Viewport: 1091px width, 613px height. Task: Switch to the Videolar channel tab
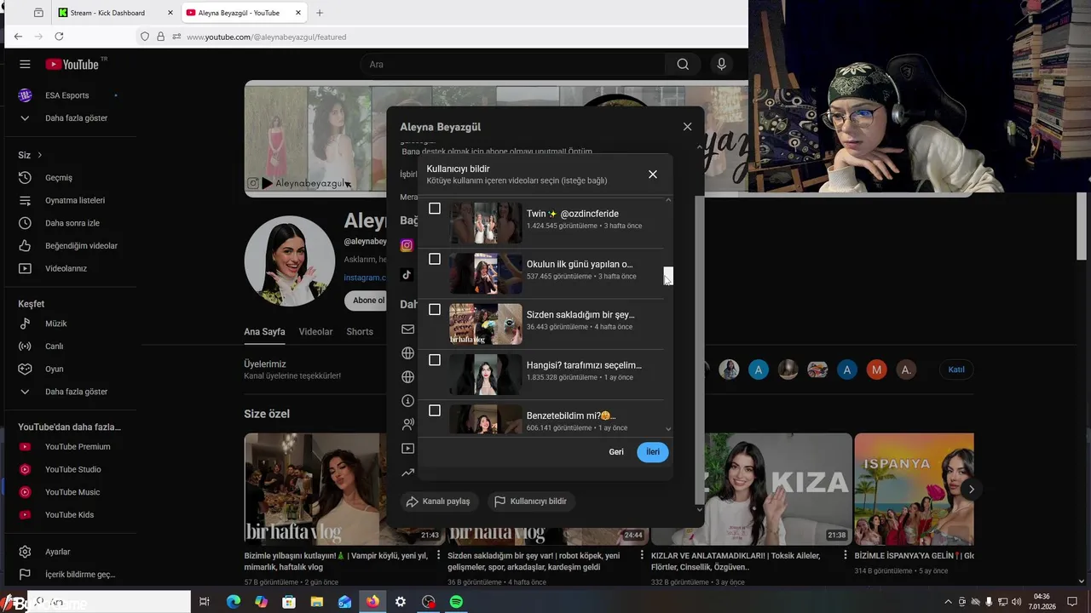pyautogui.click(x=315, y=332)
